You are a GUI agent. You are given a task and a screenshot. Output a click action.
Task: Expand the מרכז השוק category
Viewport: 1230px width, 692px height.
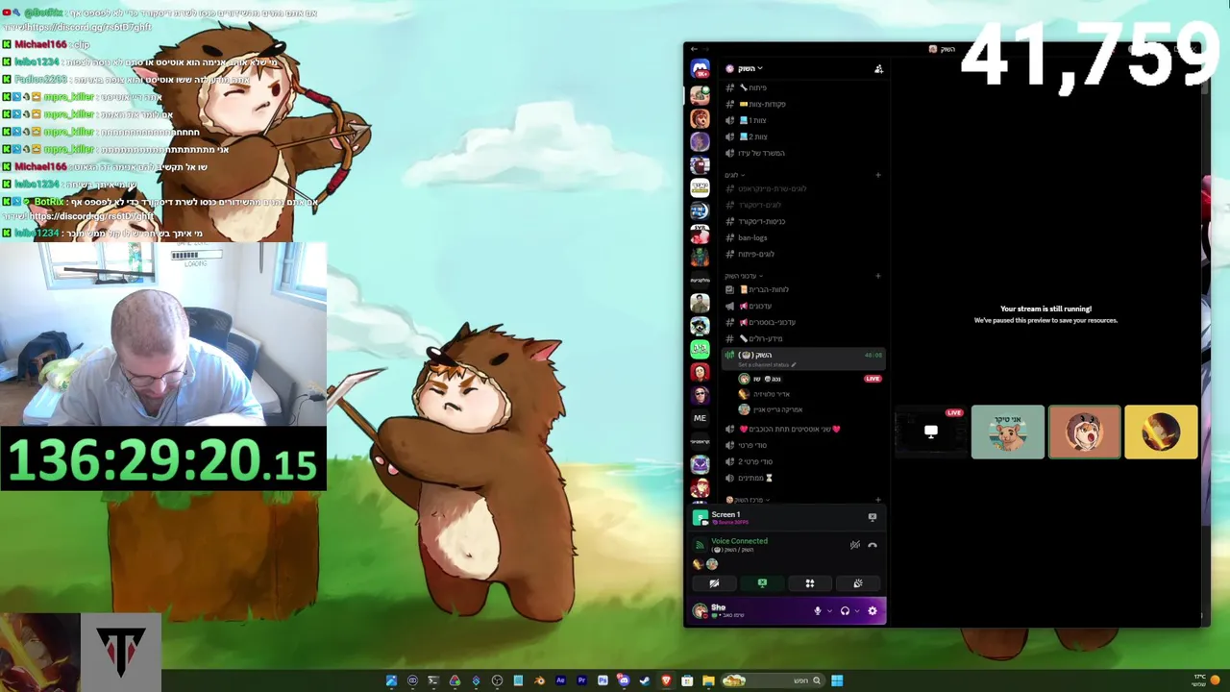pyautogui.click(x=750, y=500)
